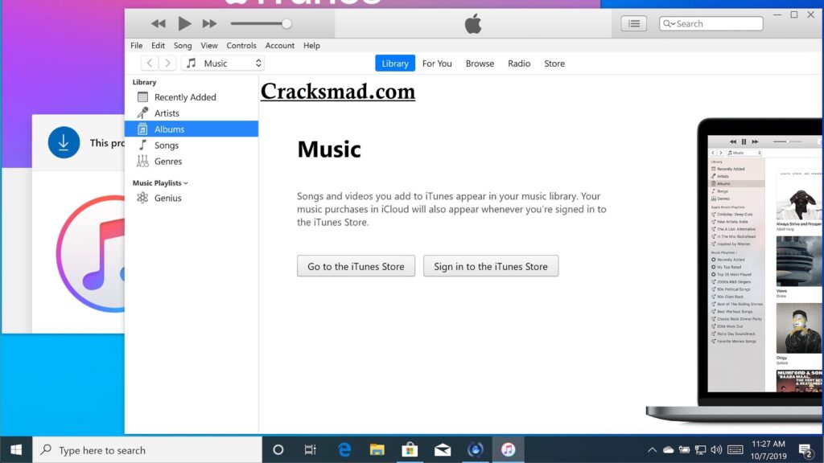Open the Music media type dropdown
Screen dimensions: 824x463
(223, 63)
